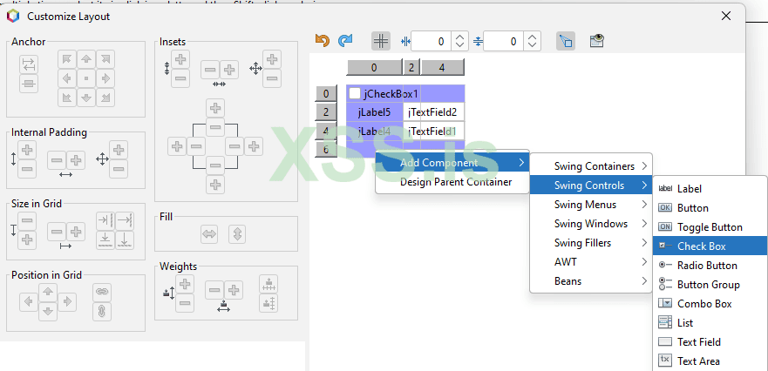This screenshot has width=768, height=371.
Task: Increase horizontal weight plus button
Action: pyautogui.click(x=234, y=290)
